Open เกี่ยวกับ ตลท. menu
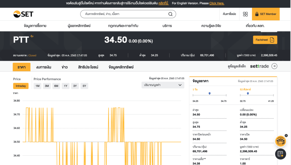Screen dimensions: 291x165 coord(255,26)
